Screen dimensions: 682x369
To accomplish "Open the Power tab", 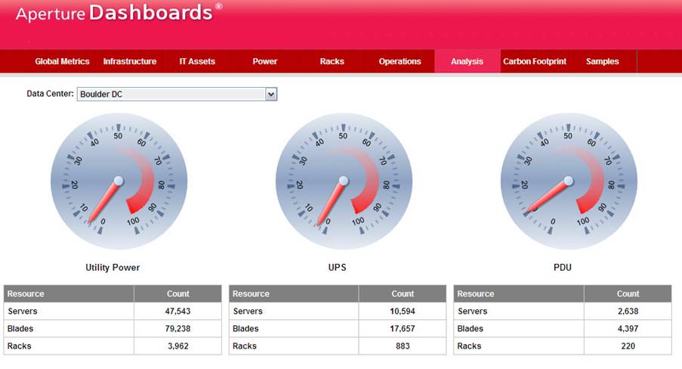I will click(265, 61).
